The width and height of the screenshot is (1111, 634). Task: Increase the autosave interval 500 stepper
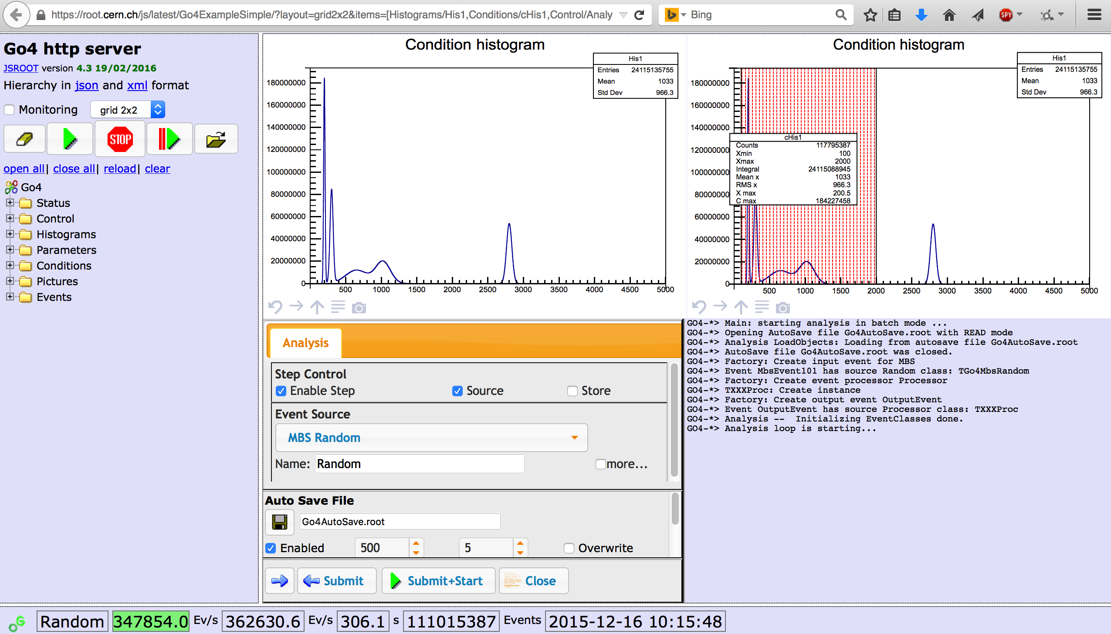tap(416, 543)
